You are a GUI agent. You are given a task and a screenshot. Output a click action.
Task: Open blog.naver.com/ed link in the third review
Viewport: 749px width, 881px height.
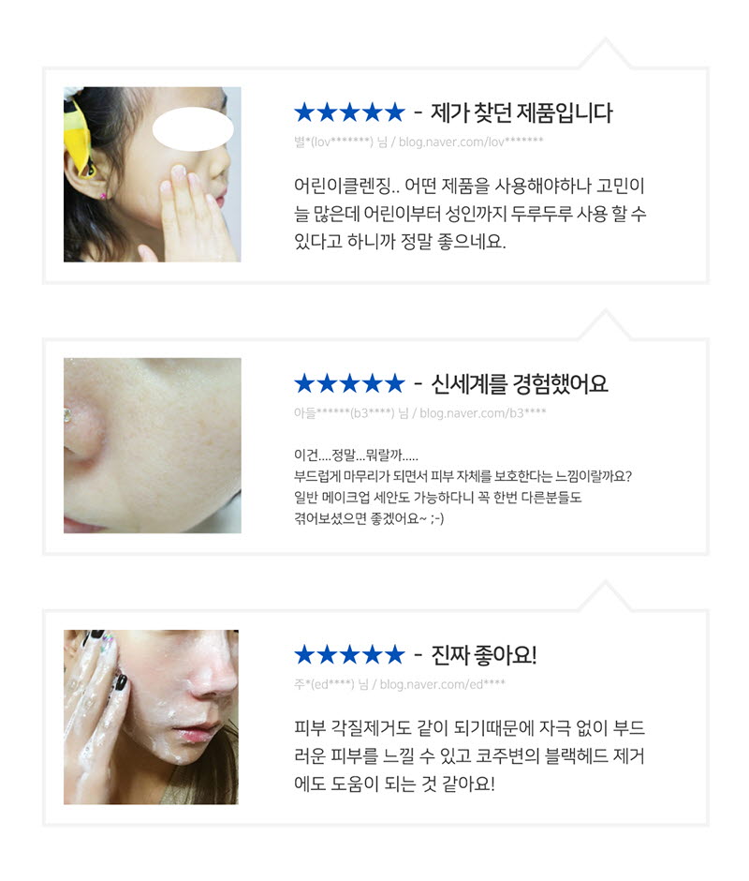443,684
